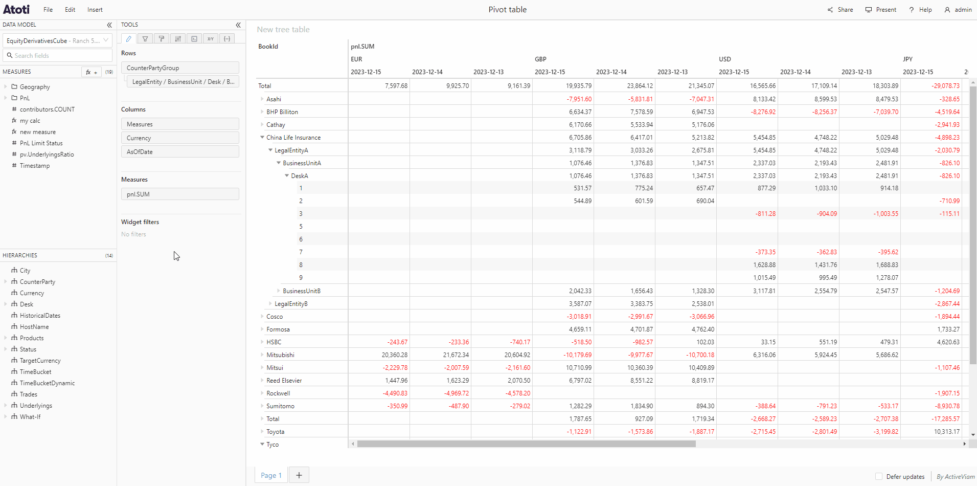This screenshot has width=977, height=486.
Task: Select the Page 1 tab
Action: [x=271, y=475]
